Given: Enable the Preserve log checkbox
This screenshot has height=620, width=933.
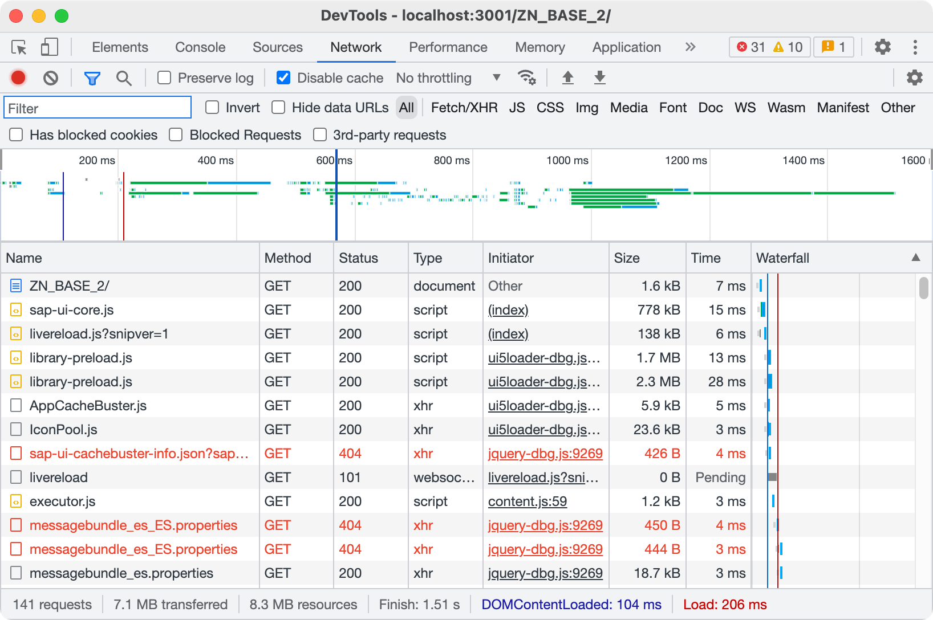Looking at the screenshot, I should 164,78.
